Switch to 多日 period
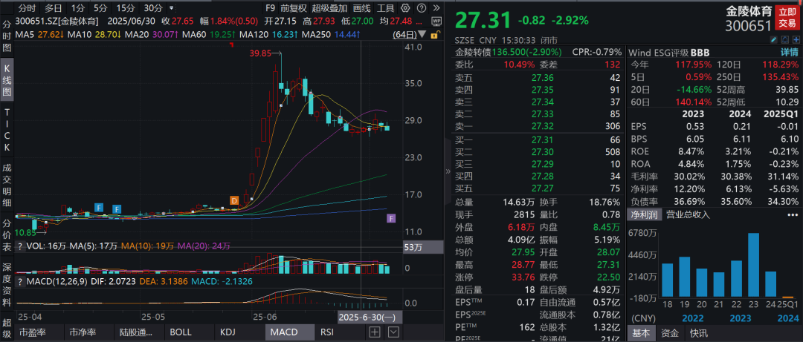This screenshot has height=342, width=803. [54, 8]
